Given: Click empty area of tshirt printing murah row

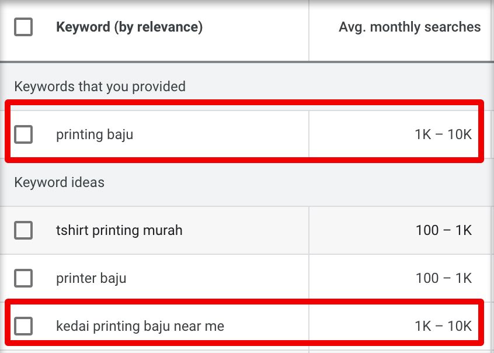Looking at the screenshot, I should click(x=246, y=230).
